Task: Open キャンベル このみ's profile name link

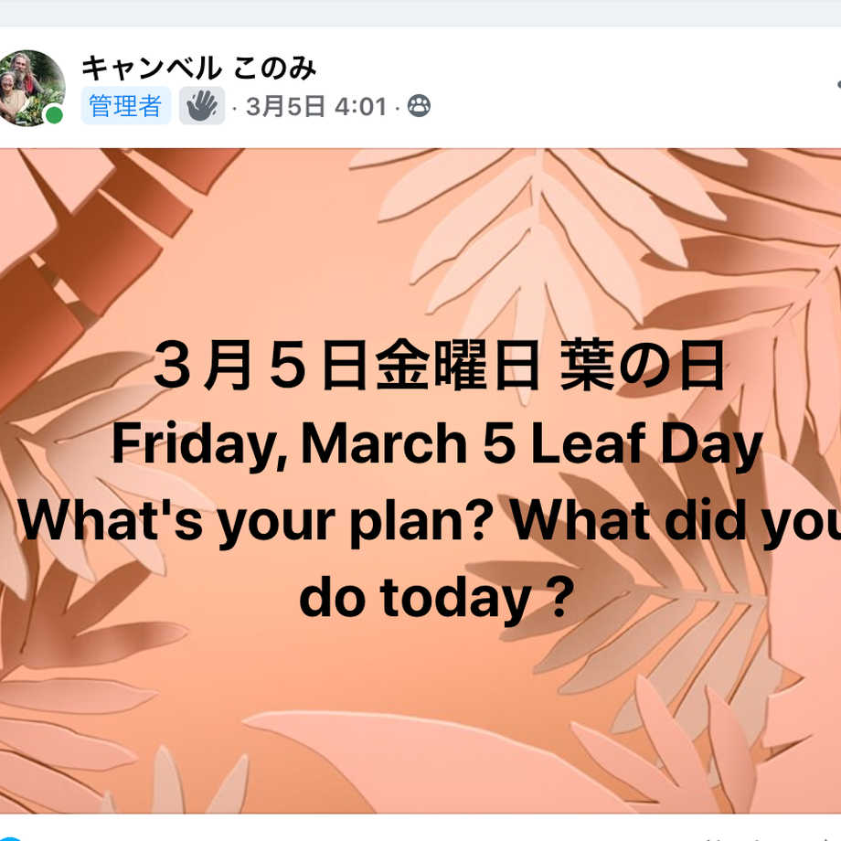Action: [x=199, y=69]
